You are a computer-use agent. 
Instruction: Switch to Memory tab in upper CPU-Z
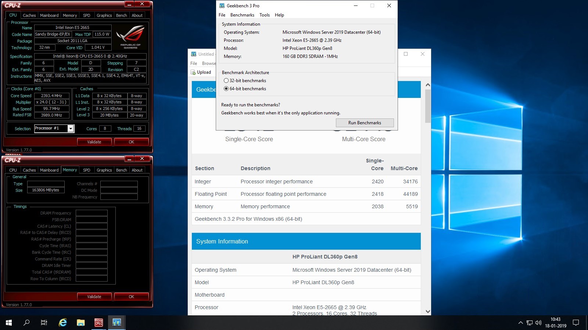click(x=70, y=15)
